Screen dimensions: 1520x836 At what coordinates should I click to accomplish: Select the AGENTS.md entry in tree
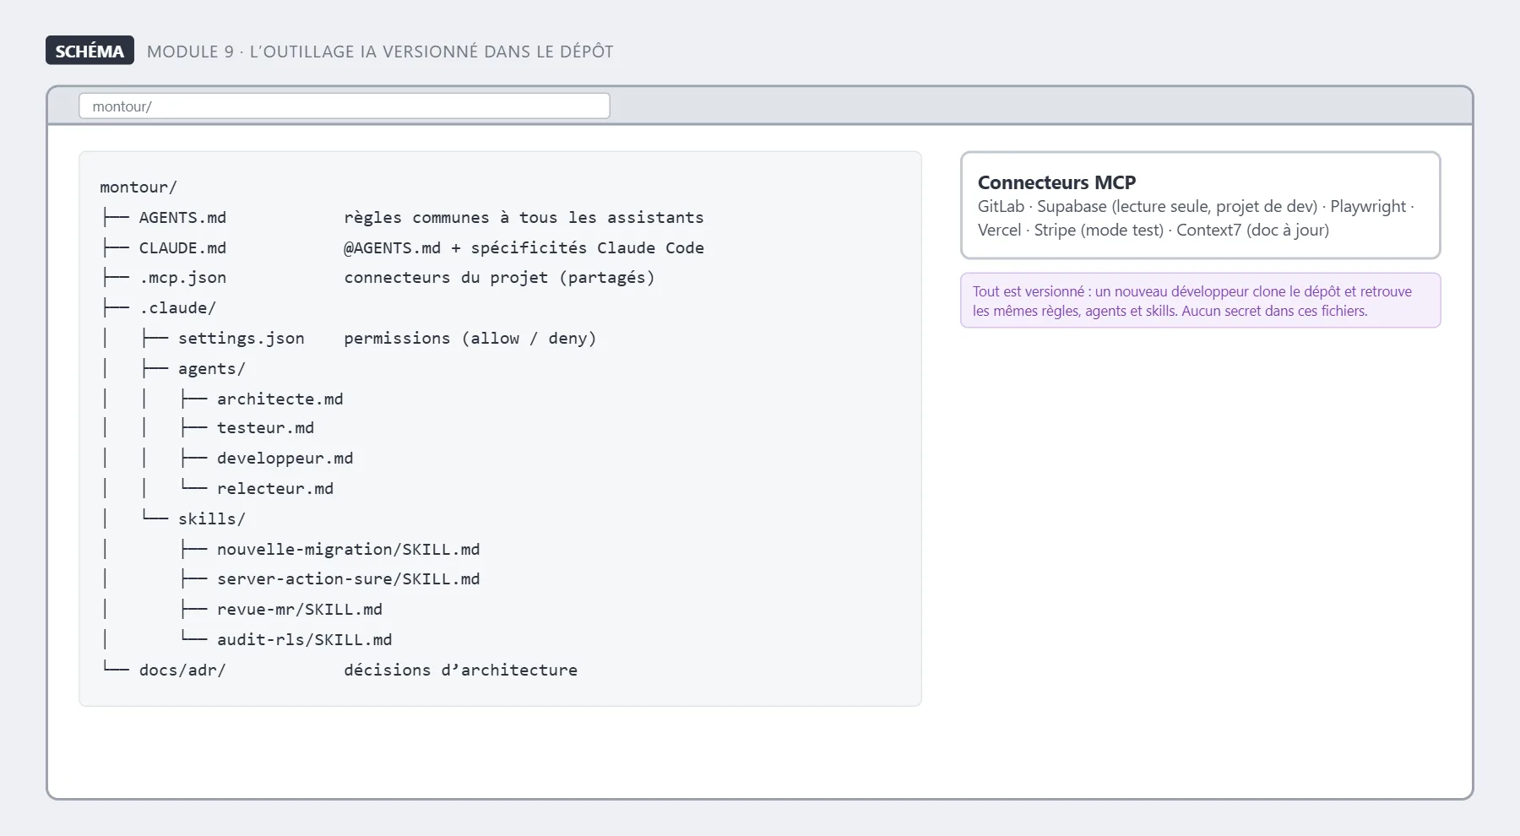click(x=182, y=218)
